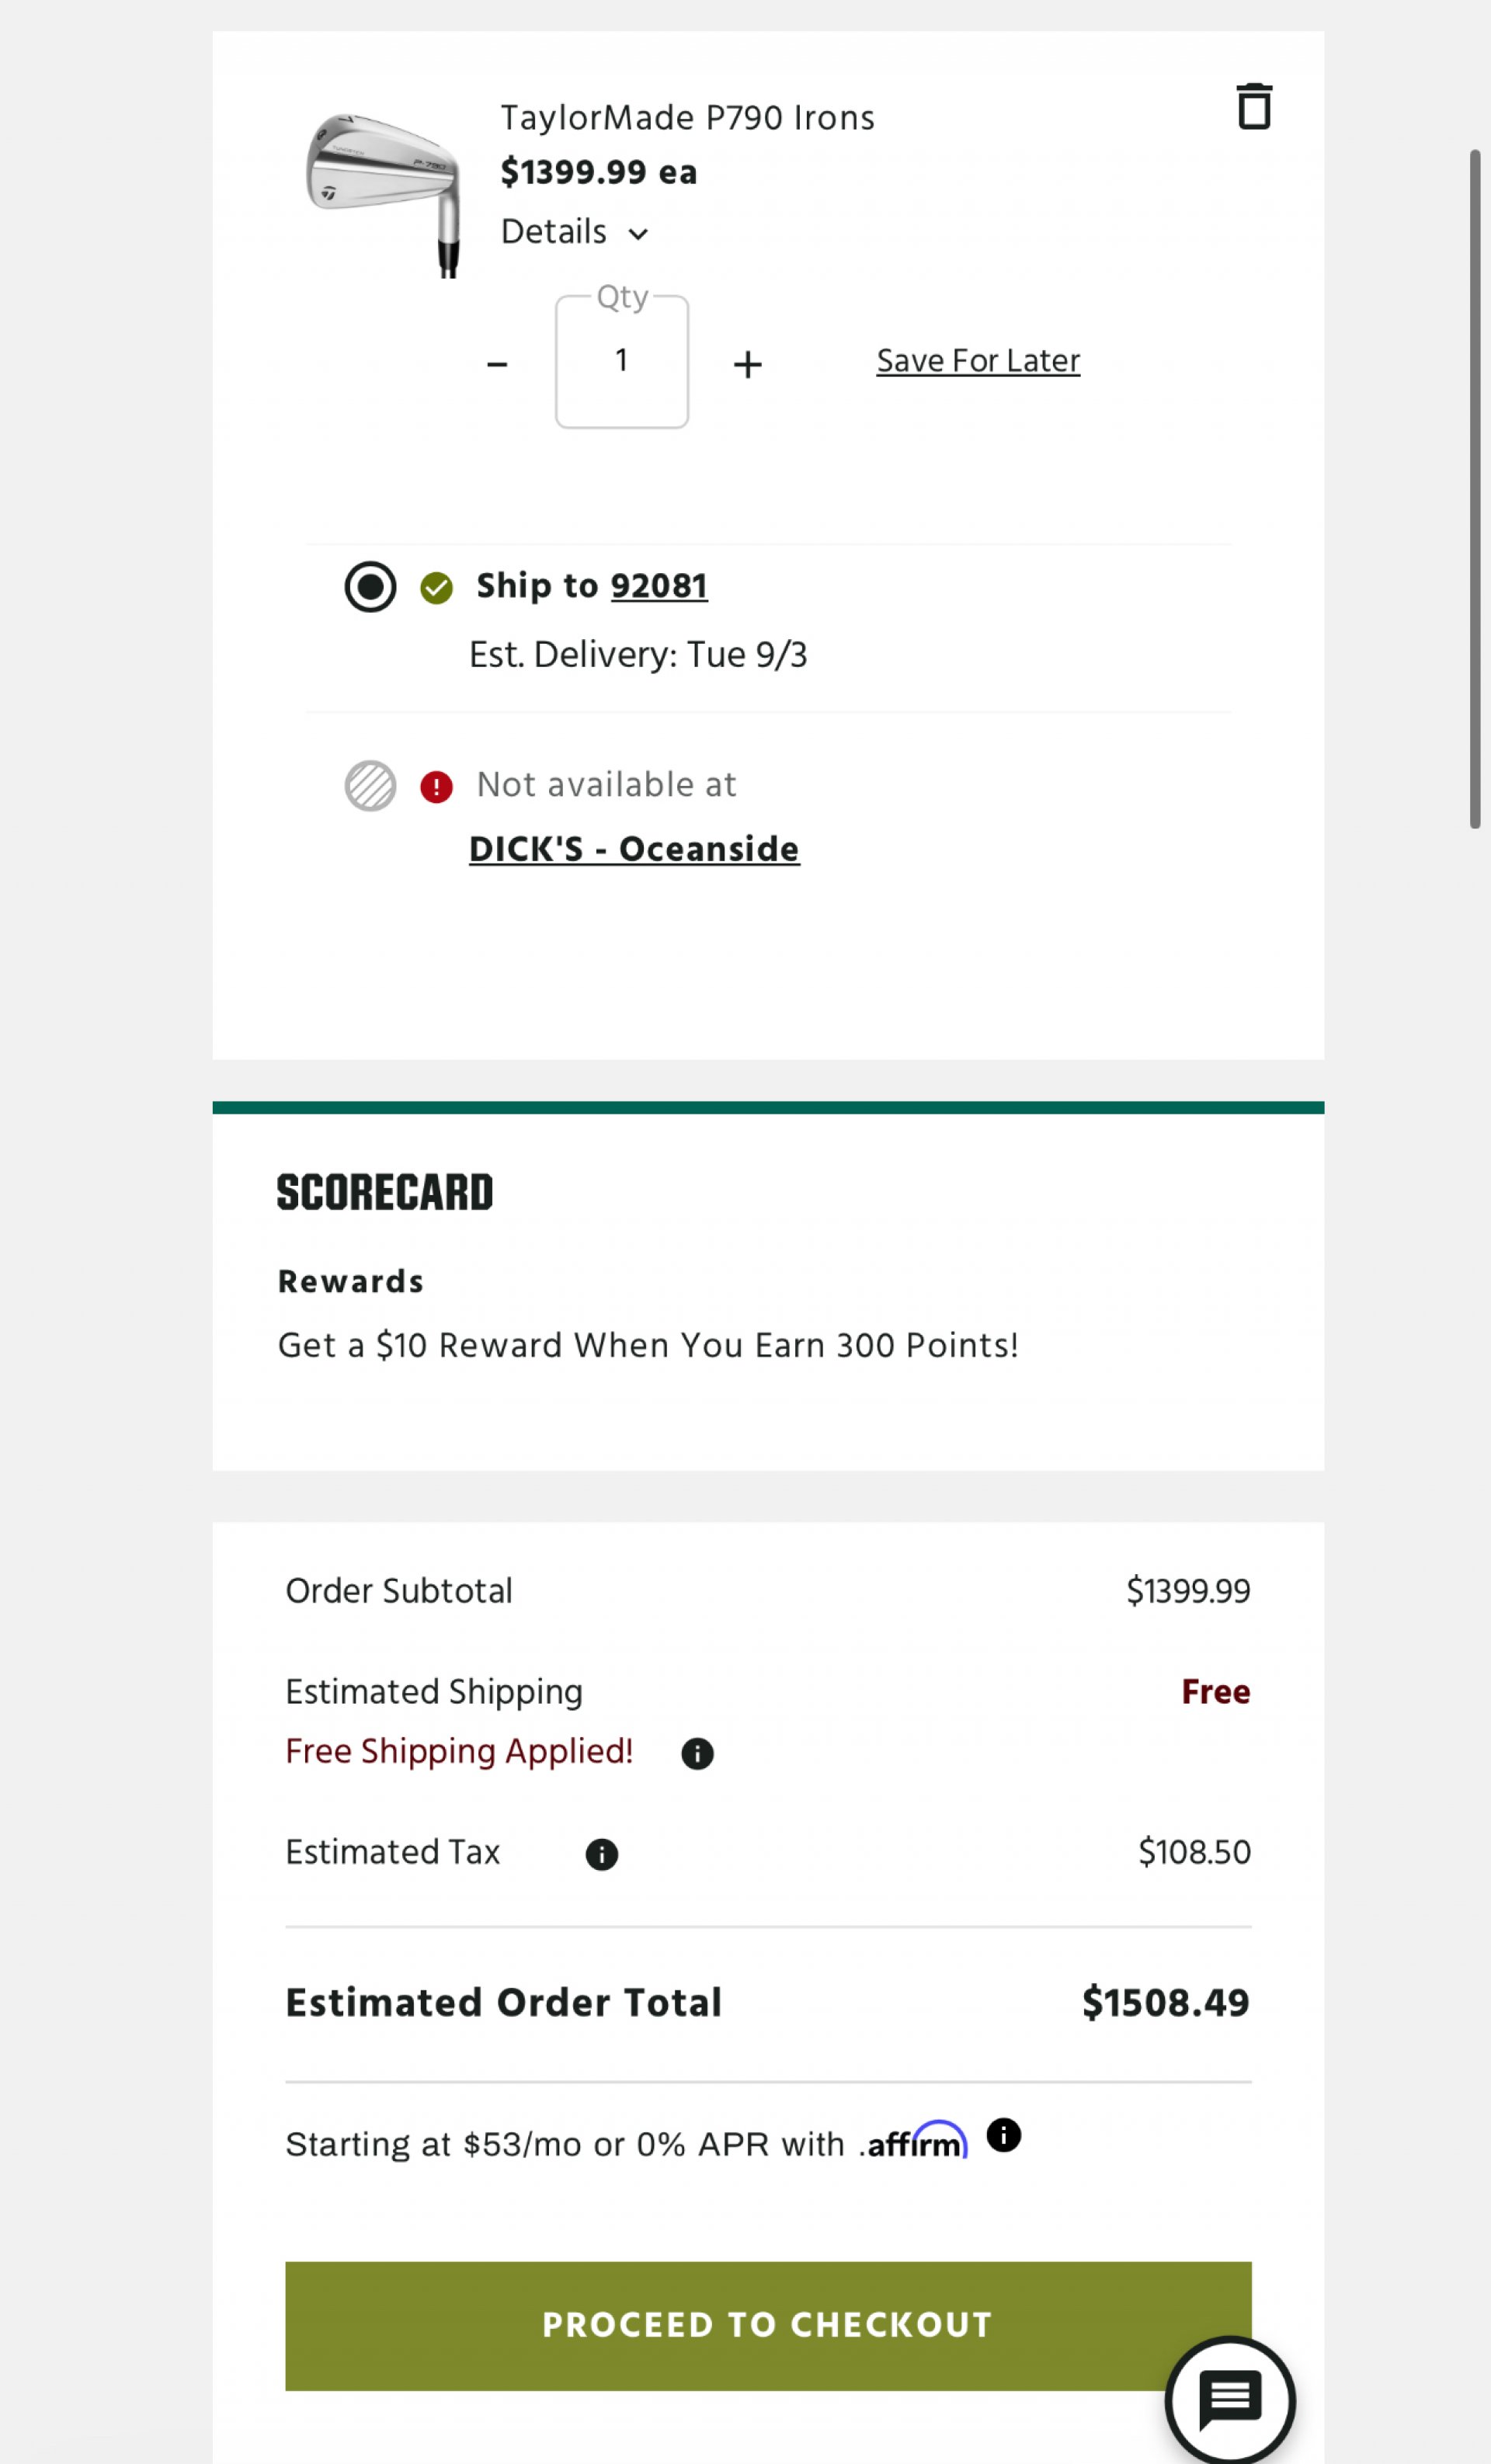Screen dimensions: 1491x2464
Task: Click the Qty input field
Action: point(622,361)
